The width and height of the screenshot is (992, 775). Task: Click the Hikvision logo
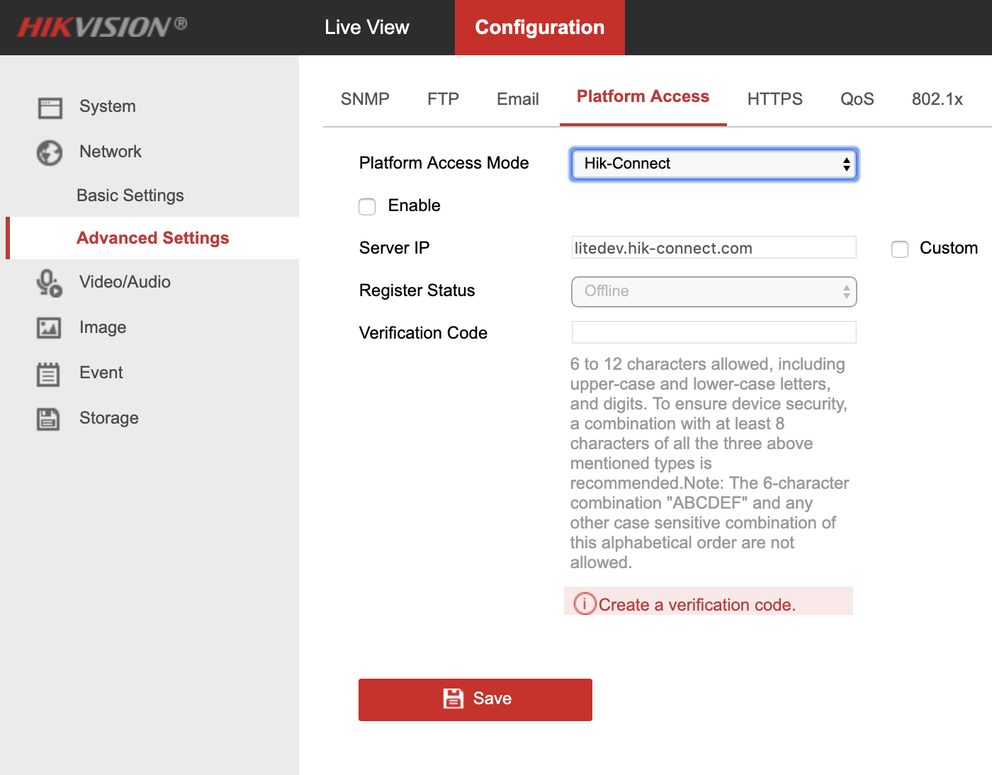(x=102, y=27)
